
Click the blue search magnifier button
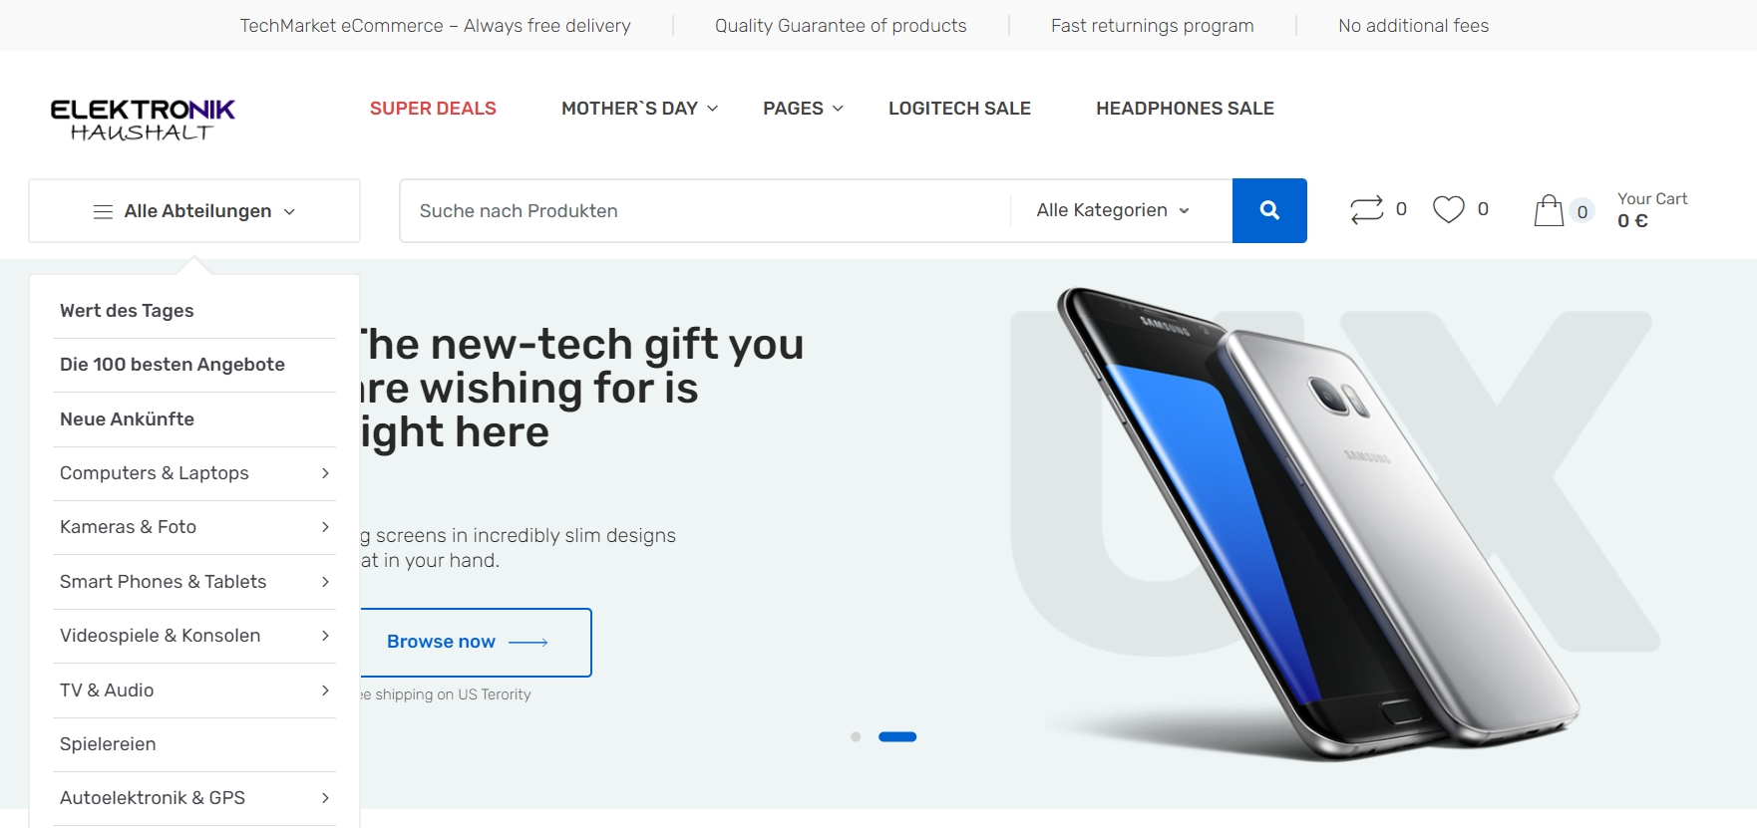pyautogui.click(x=1269, y=210)
